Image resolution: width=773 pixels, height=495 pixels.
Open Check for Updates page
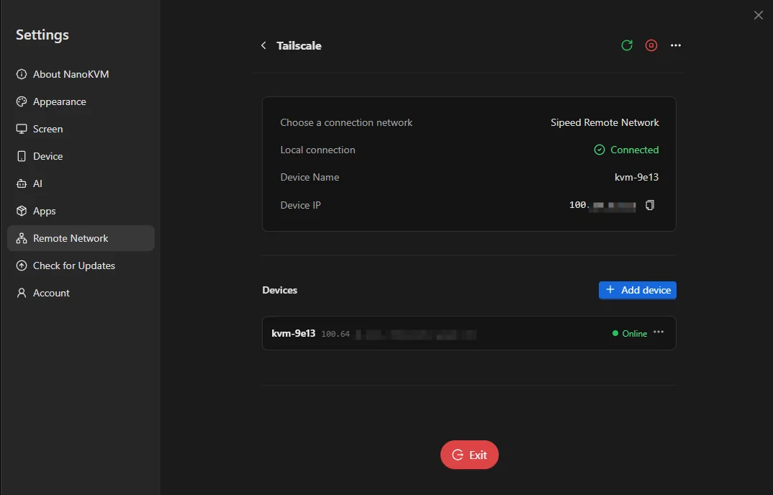tap(81, 265)
